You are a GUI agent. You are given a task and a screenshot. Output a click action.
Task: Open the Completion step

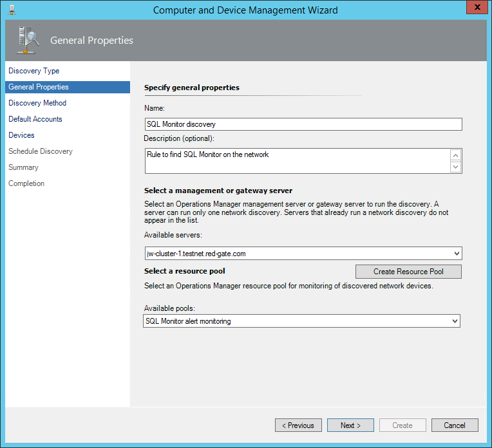pos(26,183)
